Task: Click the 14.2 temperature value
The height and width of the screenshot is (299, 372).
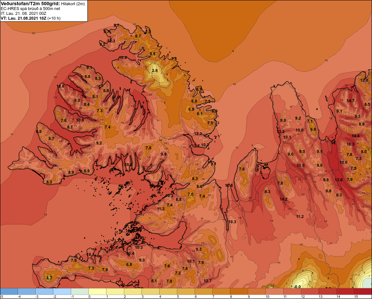Action: coord(283,199)
